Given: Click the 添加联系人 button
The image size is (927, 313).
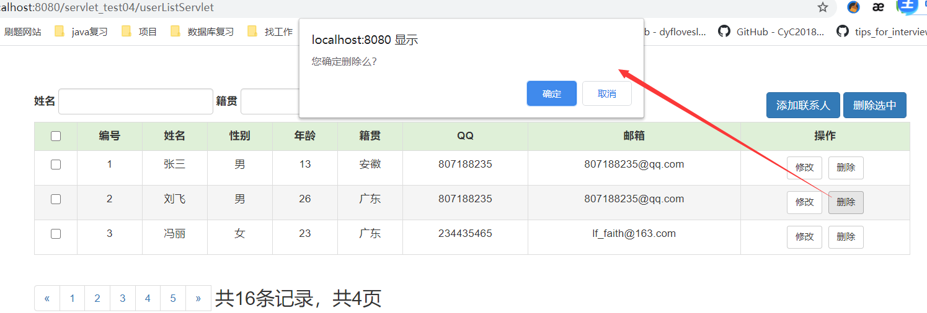Looking at the screenshot, I should (803, 105).
